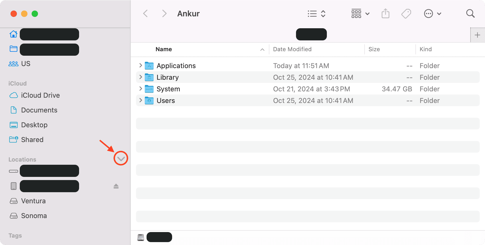The width and height of the screenshot is (485, 245).
Task: Open the search field with the magnifier icon
Action: coord(470,13)
